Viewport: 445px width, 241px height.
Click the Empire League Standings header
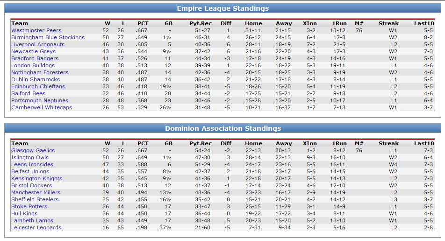tap(223, 8)
